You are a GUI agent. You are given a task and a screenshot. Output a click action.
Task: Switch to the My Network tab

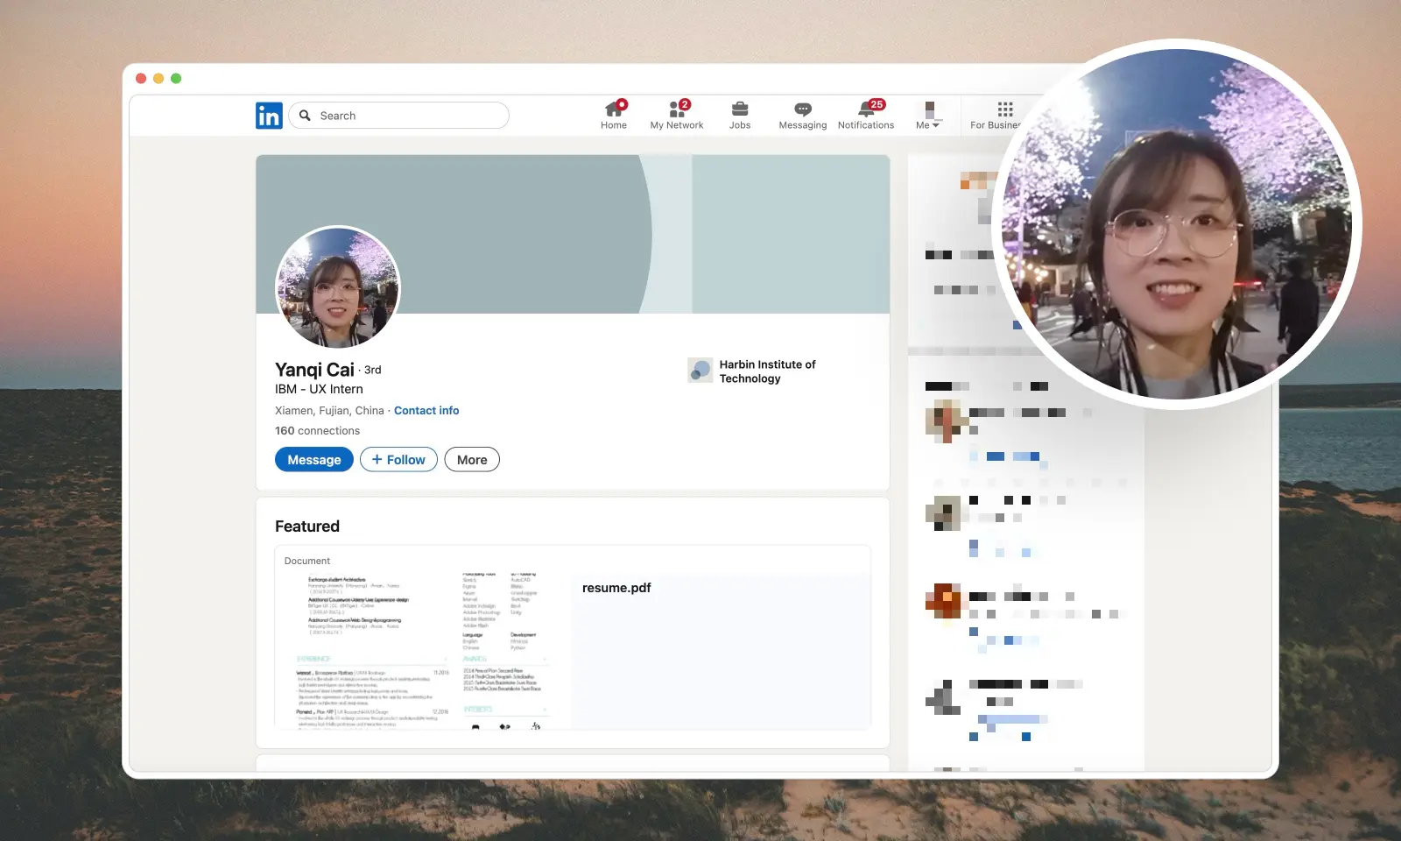click(x=676, y=110)
